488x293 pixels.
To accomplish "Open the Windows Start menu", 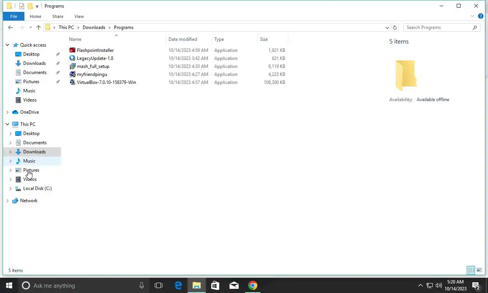I will click(9, 285).
